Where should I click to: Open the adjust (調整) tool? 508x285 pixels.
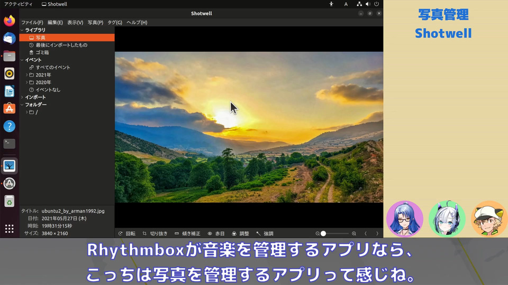pos(240,233)
